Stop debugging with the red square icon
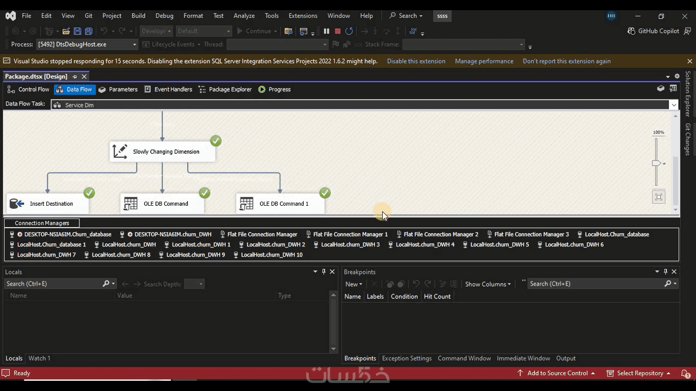Screen dimensions: 696x391 [337, 31]
